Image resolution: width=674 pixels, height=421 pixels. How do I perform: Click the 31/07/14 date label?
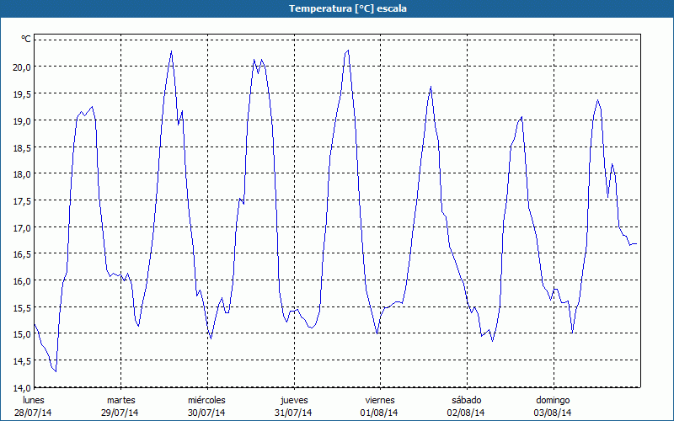(293, 413)
